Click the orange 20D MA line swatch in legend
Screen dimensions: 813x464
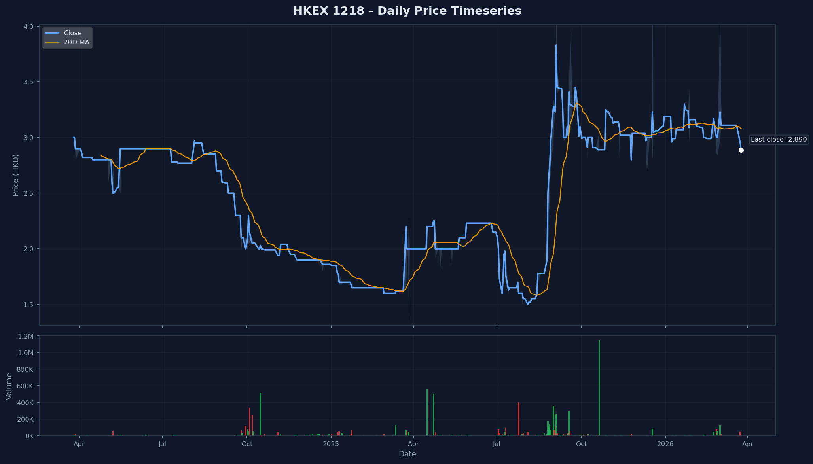pos(52,42)
